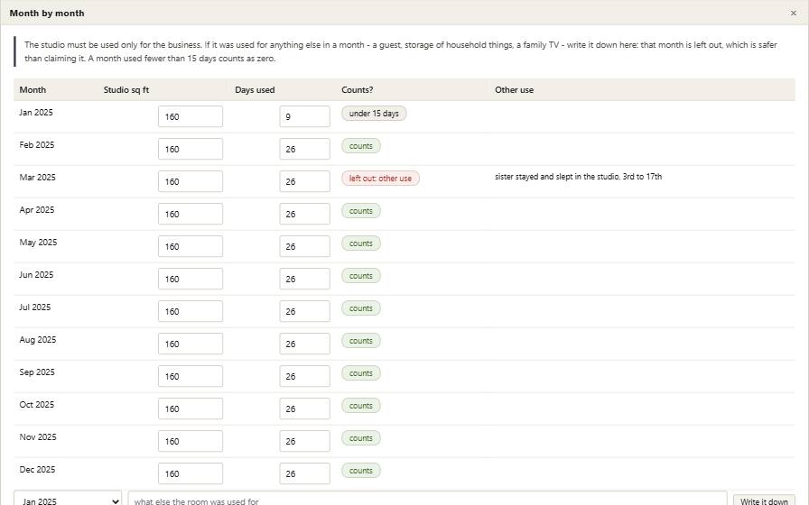Edit Dec 2025 days used field

pyautogui.click(x=304, y=473)
